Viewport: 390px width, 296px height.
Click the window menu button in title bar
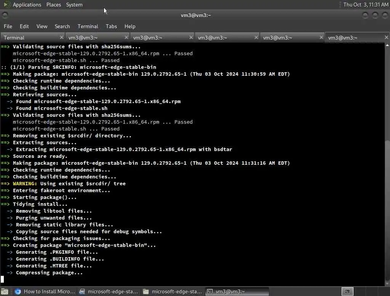(x=5, y=16)
